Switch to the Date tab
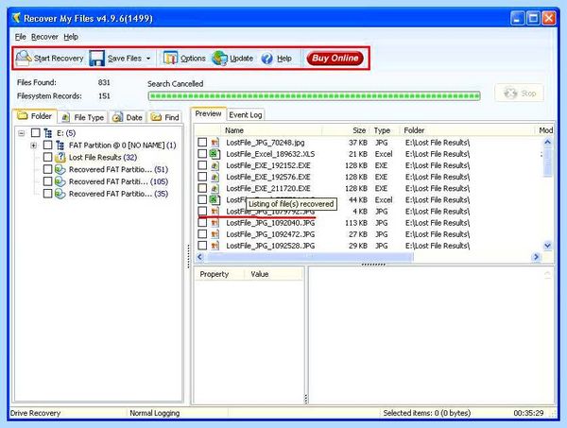 [128, 117]
